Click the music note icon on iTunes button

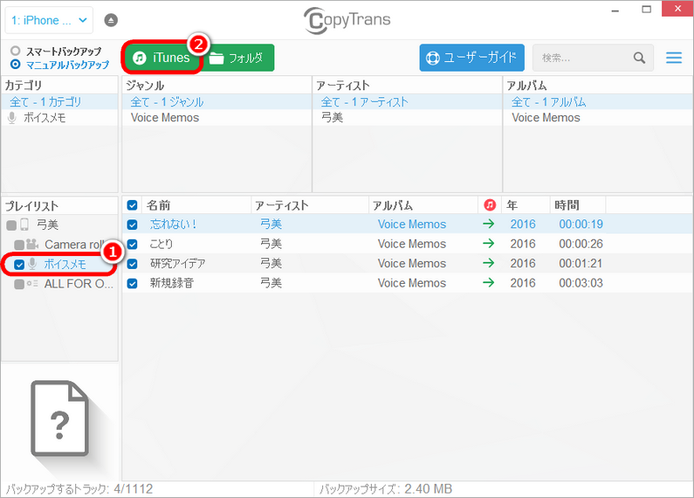[x=140, y=58]
